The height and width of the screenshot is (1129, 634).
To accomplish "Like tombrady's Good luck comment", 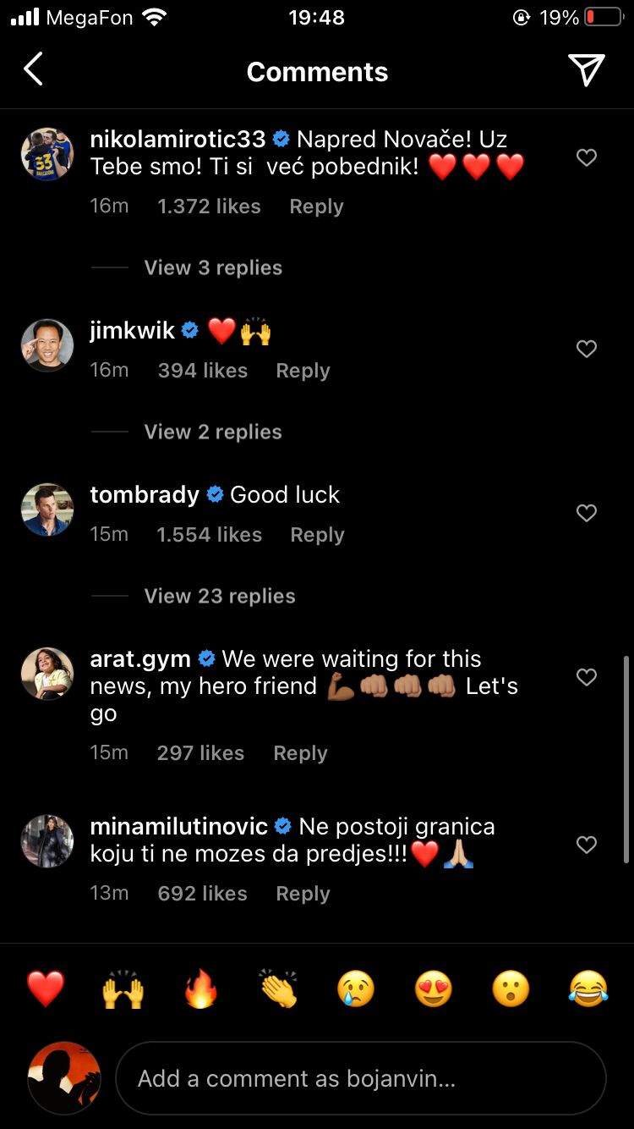I will (x=586, y=513).
